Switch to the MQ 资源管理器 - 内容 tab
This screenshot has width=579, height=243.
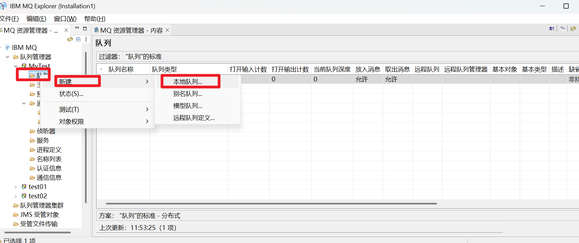[x=132, y=30]
